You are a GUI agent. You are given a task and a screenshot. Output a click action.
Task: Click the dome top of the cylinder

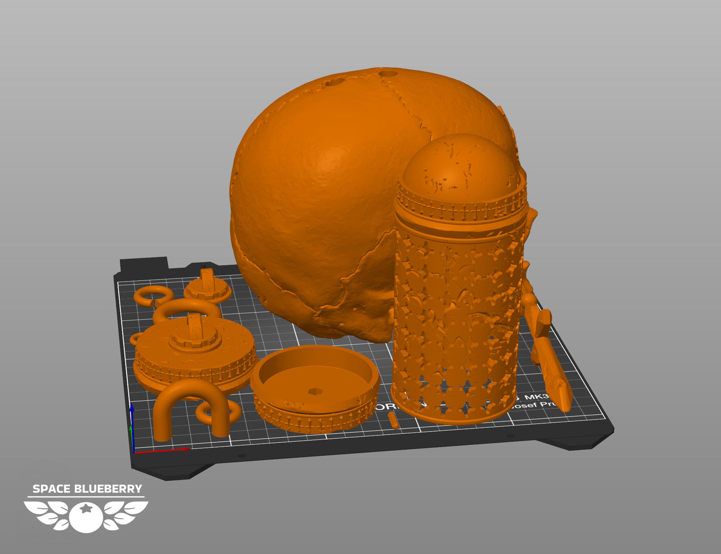pyautogui.click(x=462, y=167)
